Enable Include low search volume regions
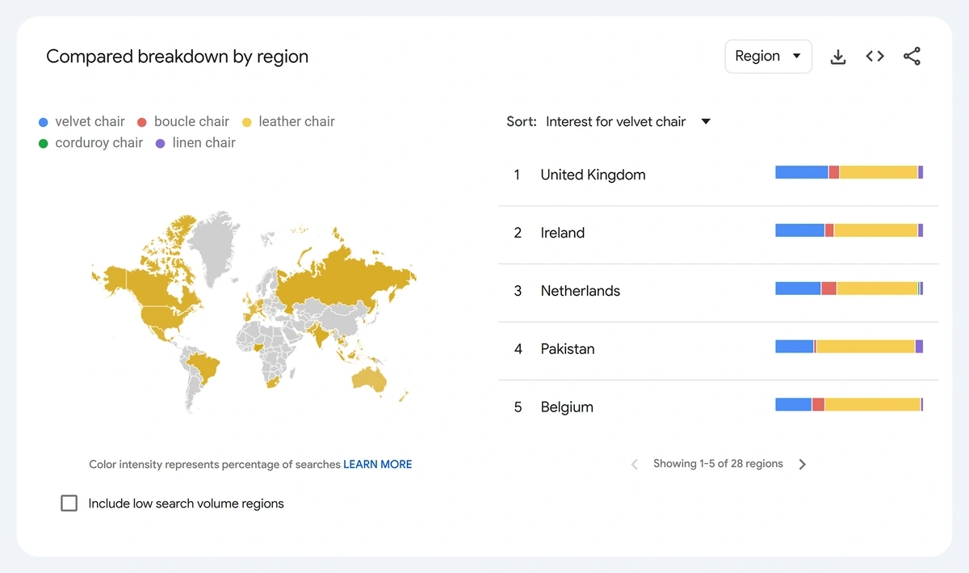This screenshot has width=969, height=573. 69,503
